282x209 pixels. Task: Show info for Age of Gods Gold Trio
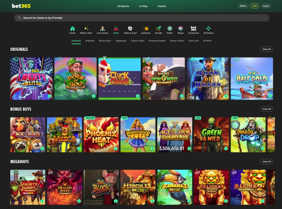pyautogui.click(x=189, y=149)
